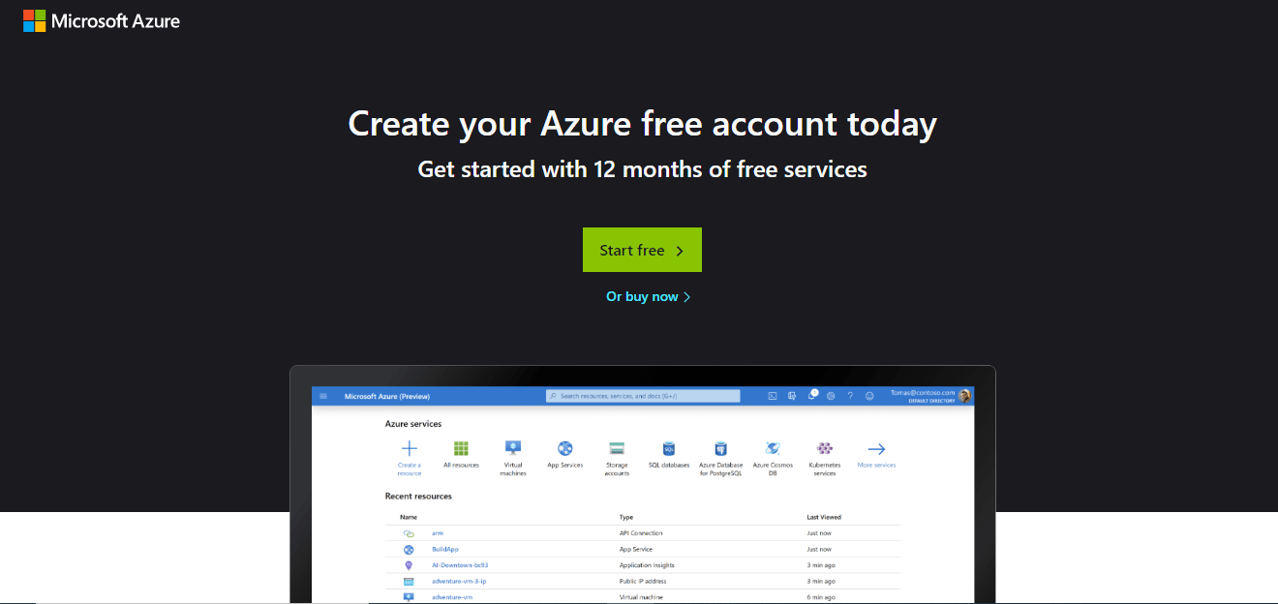This screenshot has height=604, width=1278.
Task: Click the API connection icon beside arm
Action: (x=409, y=533)
